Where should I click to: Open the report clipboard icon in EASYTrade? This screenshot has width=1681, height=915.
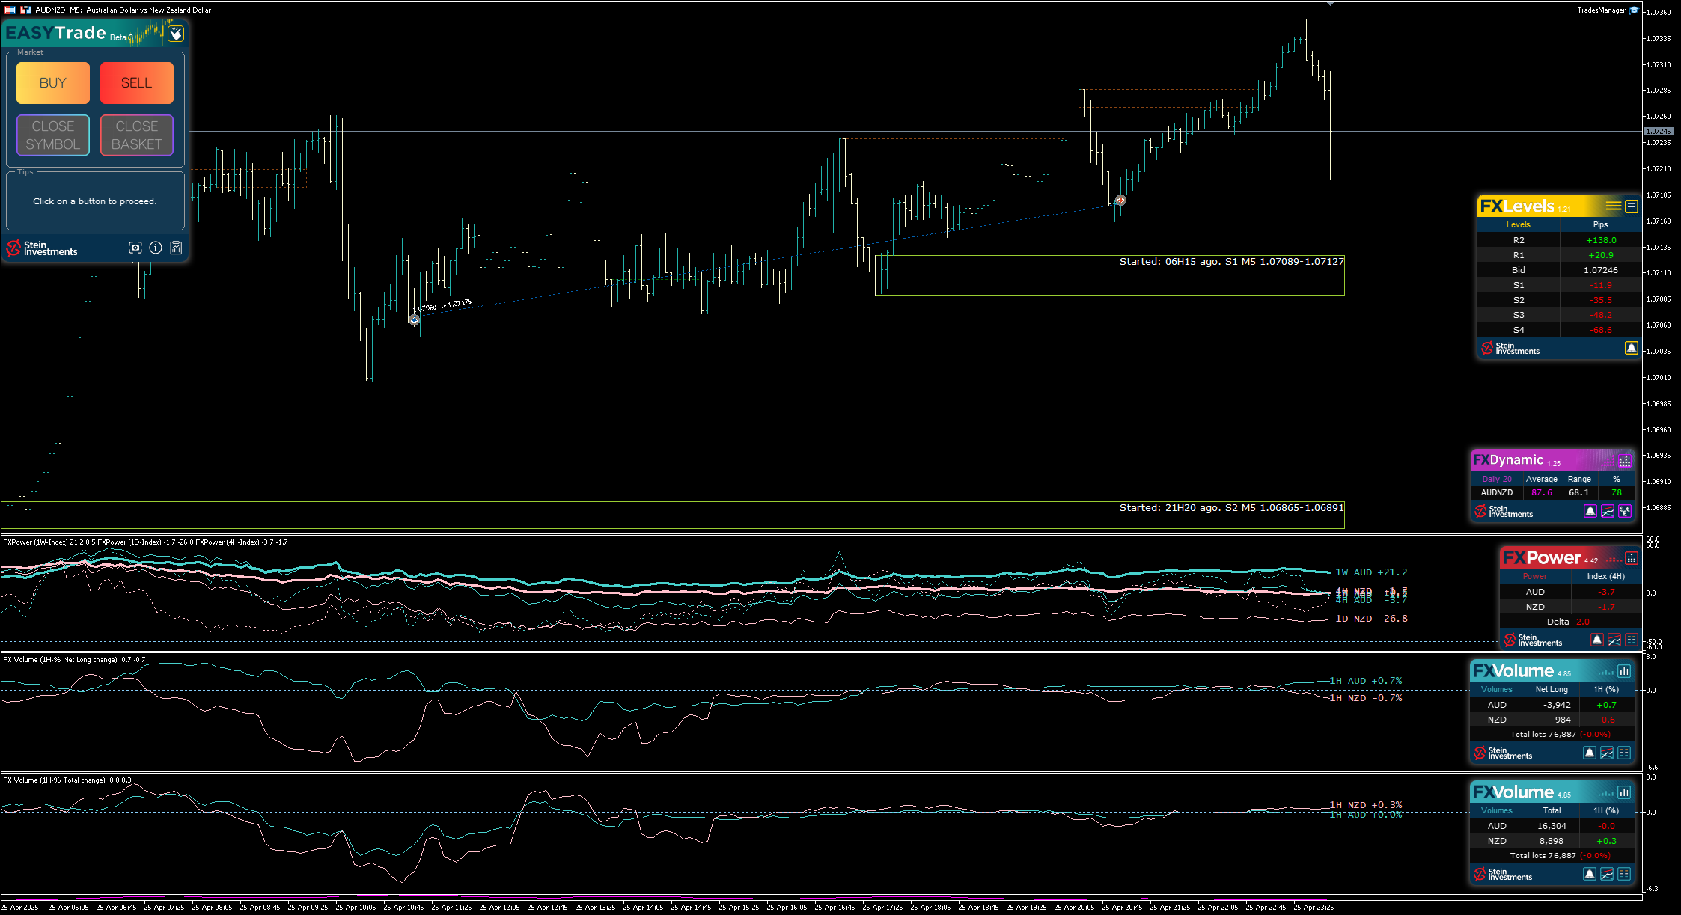(176, 248)
